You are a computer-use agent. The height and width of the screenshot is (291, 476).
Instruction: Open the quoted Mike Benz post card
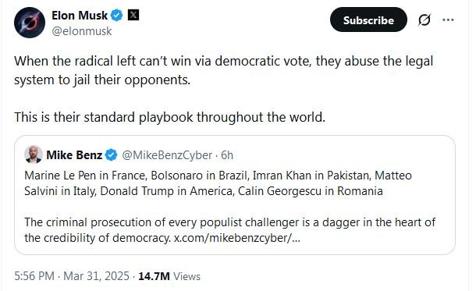[x=235, y=195]
